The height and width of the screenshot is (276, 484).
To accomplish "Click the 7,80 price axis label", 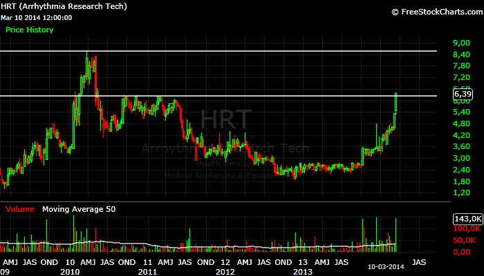I will point(461,66).
